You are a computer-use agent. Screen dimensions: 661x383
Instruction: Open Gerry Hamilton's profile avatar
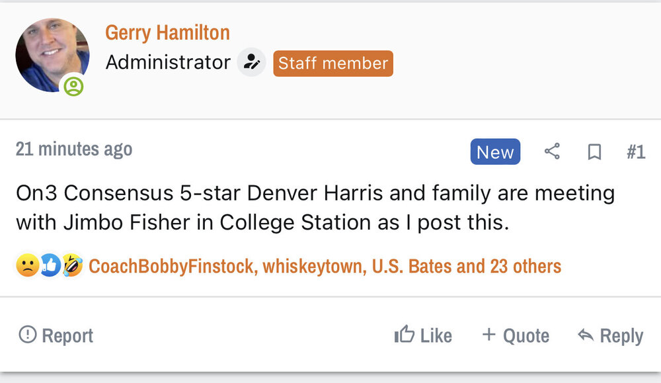point(52,55)
